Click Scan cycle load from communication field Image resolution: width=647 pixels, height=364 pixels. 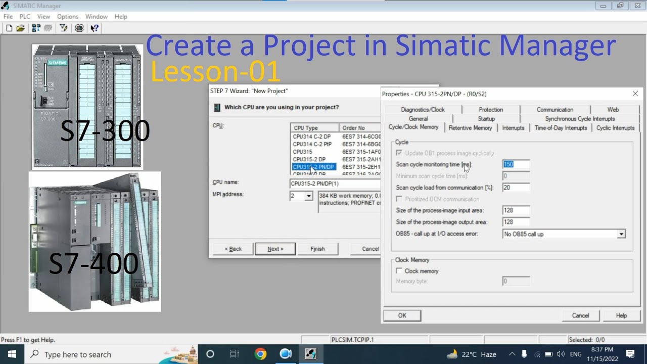(516, 188)
